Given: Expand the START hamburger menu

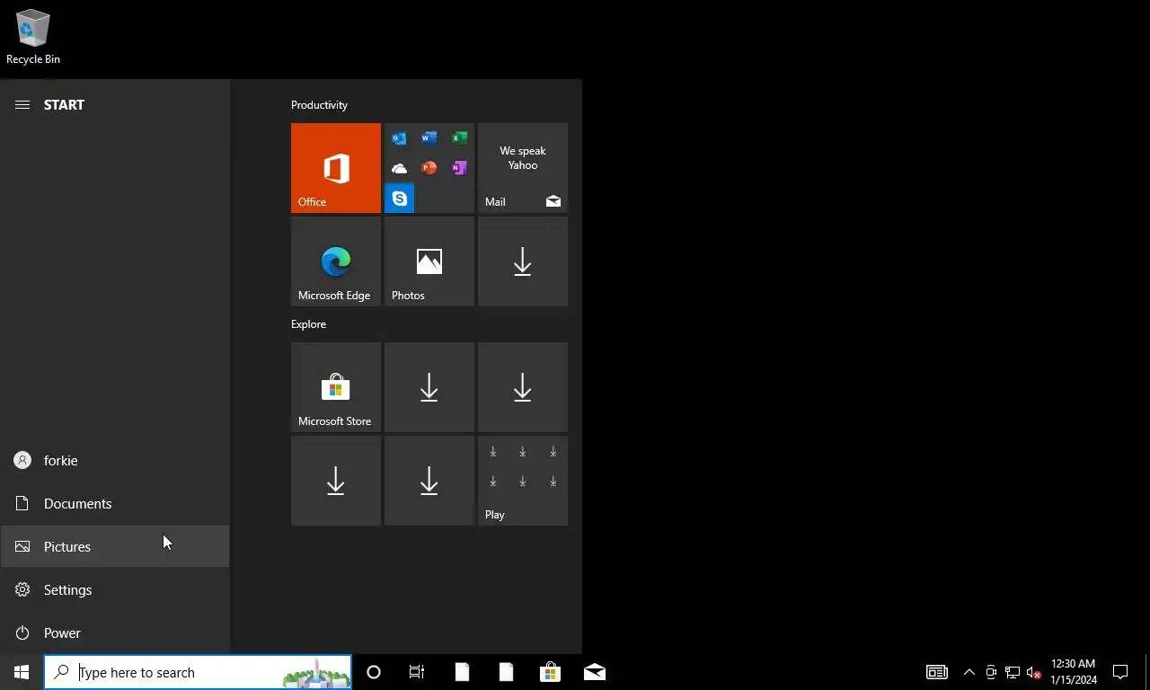Looking at the screenshot, I should tap(22, 105).
